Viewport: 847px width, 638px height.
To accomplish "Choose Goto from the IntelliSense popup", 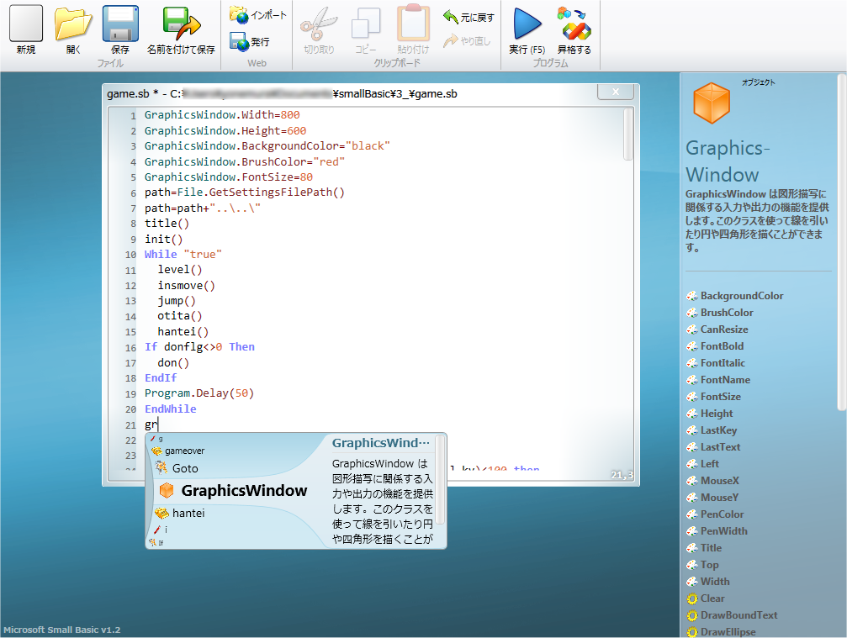I will [x=185, y=468].
